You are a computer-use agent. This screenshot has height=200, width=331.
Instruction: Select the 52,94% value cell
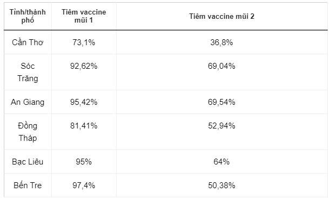[221, 132]
